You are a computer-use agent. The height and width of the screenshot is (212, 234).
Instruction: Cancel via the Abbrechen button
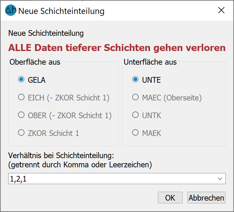206,198
